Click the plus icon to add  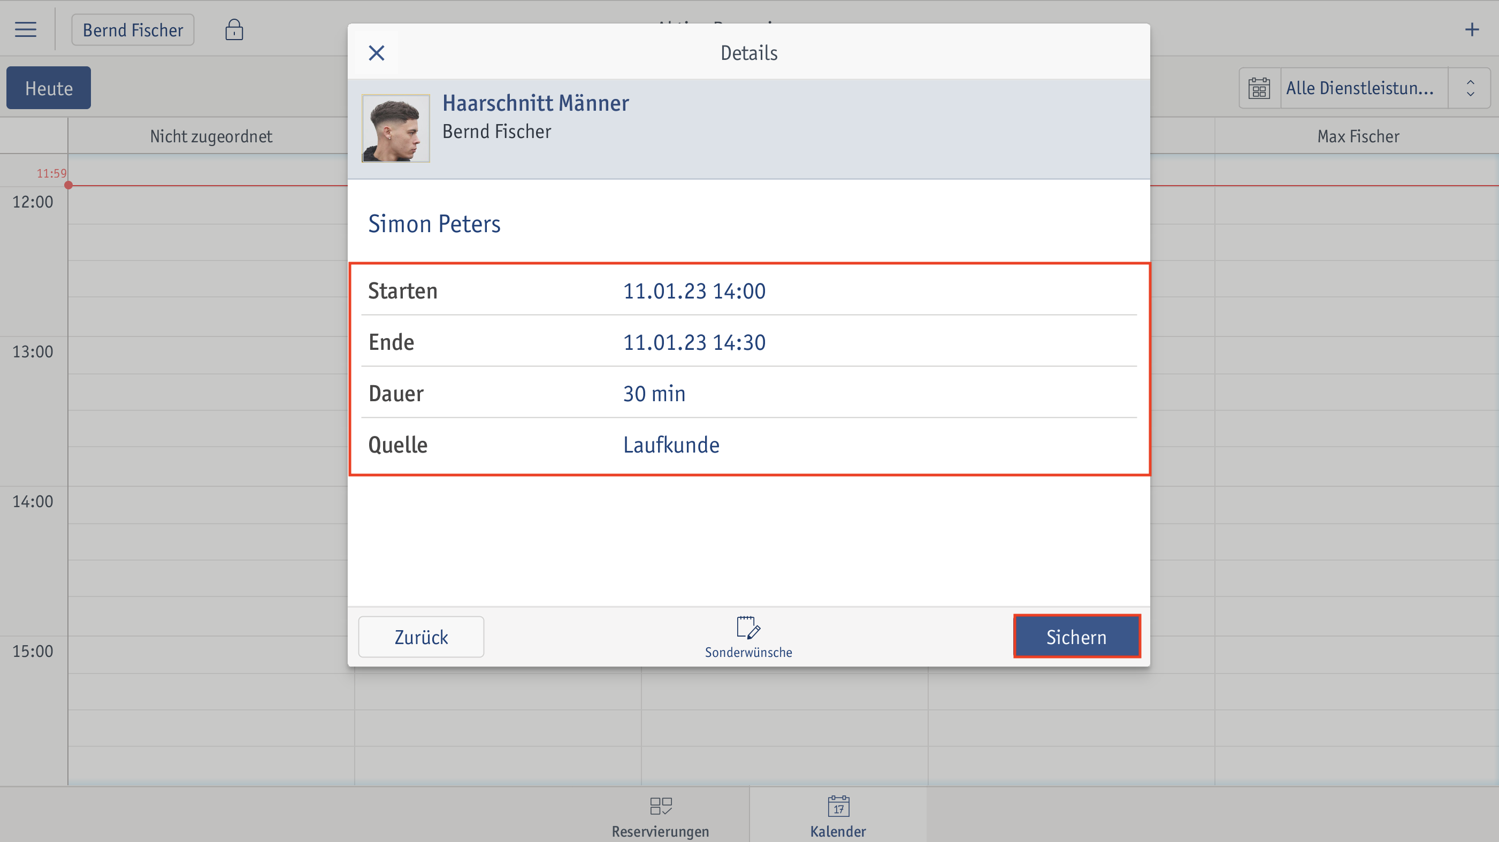1472,29
